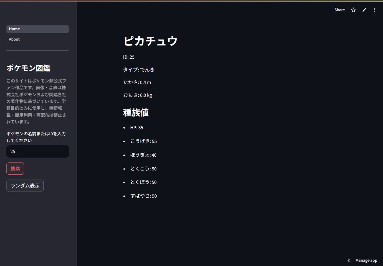
Task: Click the ポケモン図鑑 sidebar title
Action: pos(28,68)
